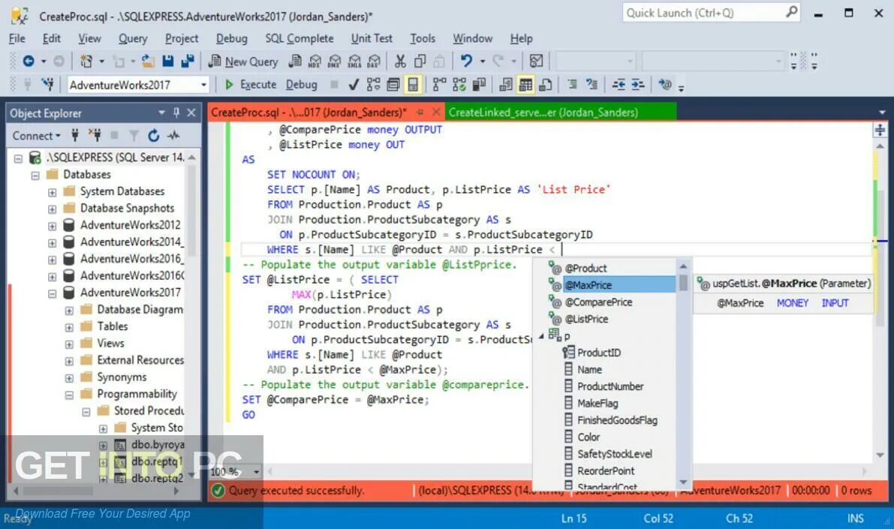This screenshot has height=529, width=894.
Task: Open the AdventureWorks2017 database dropdown
Action: 203,85
